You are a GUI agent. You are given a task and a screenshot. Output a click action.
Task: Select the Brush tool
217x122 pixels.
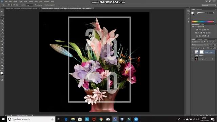click(2, 33)
